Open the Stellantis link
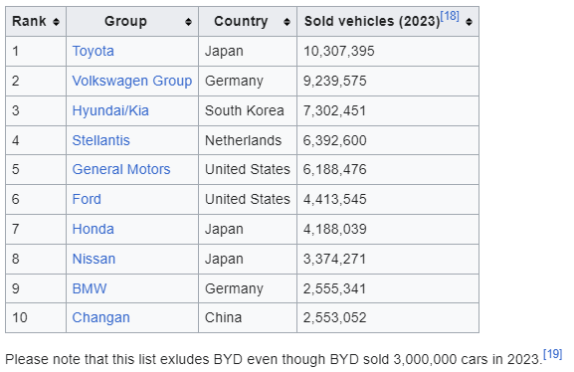Viewport: 574px width, 372px height. (101, 140)
